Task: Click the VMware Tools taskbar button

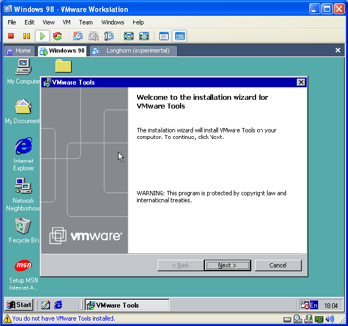Action: tap(127, 305)
